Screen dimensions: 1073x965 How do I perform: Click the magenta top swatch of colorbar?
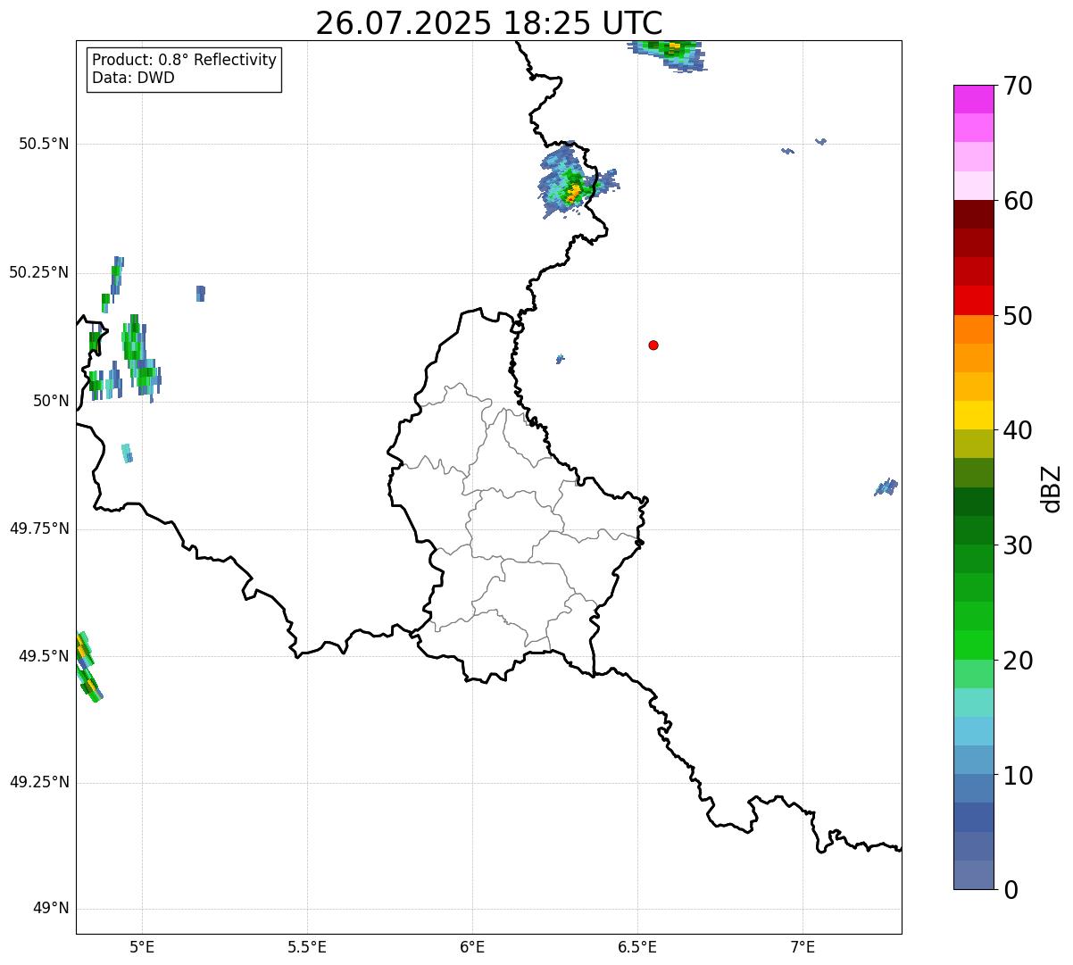[973, 99]
